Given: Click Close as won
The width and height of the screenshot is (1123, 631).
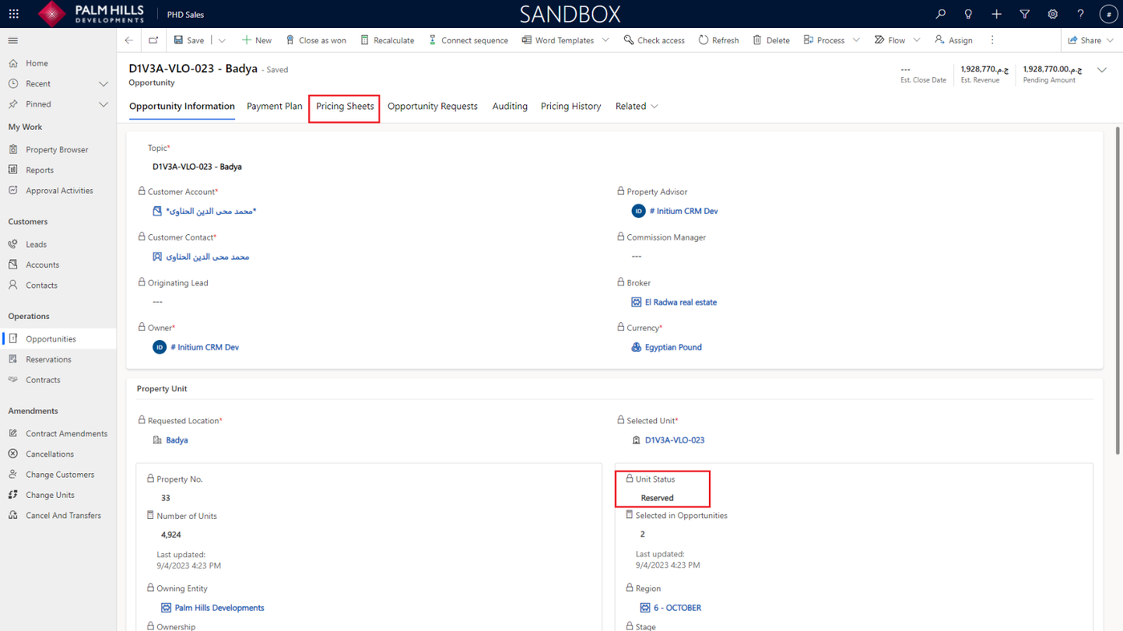Looking at the screenshot, I should (316, 40).
